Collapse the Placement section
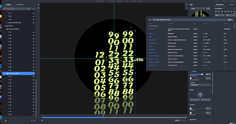This screenshot has height=124, width=236. 235,9
